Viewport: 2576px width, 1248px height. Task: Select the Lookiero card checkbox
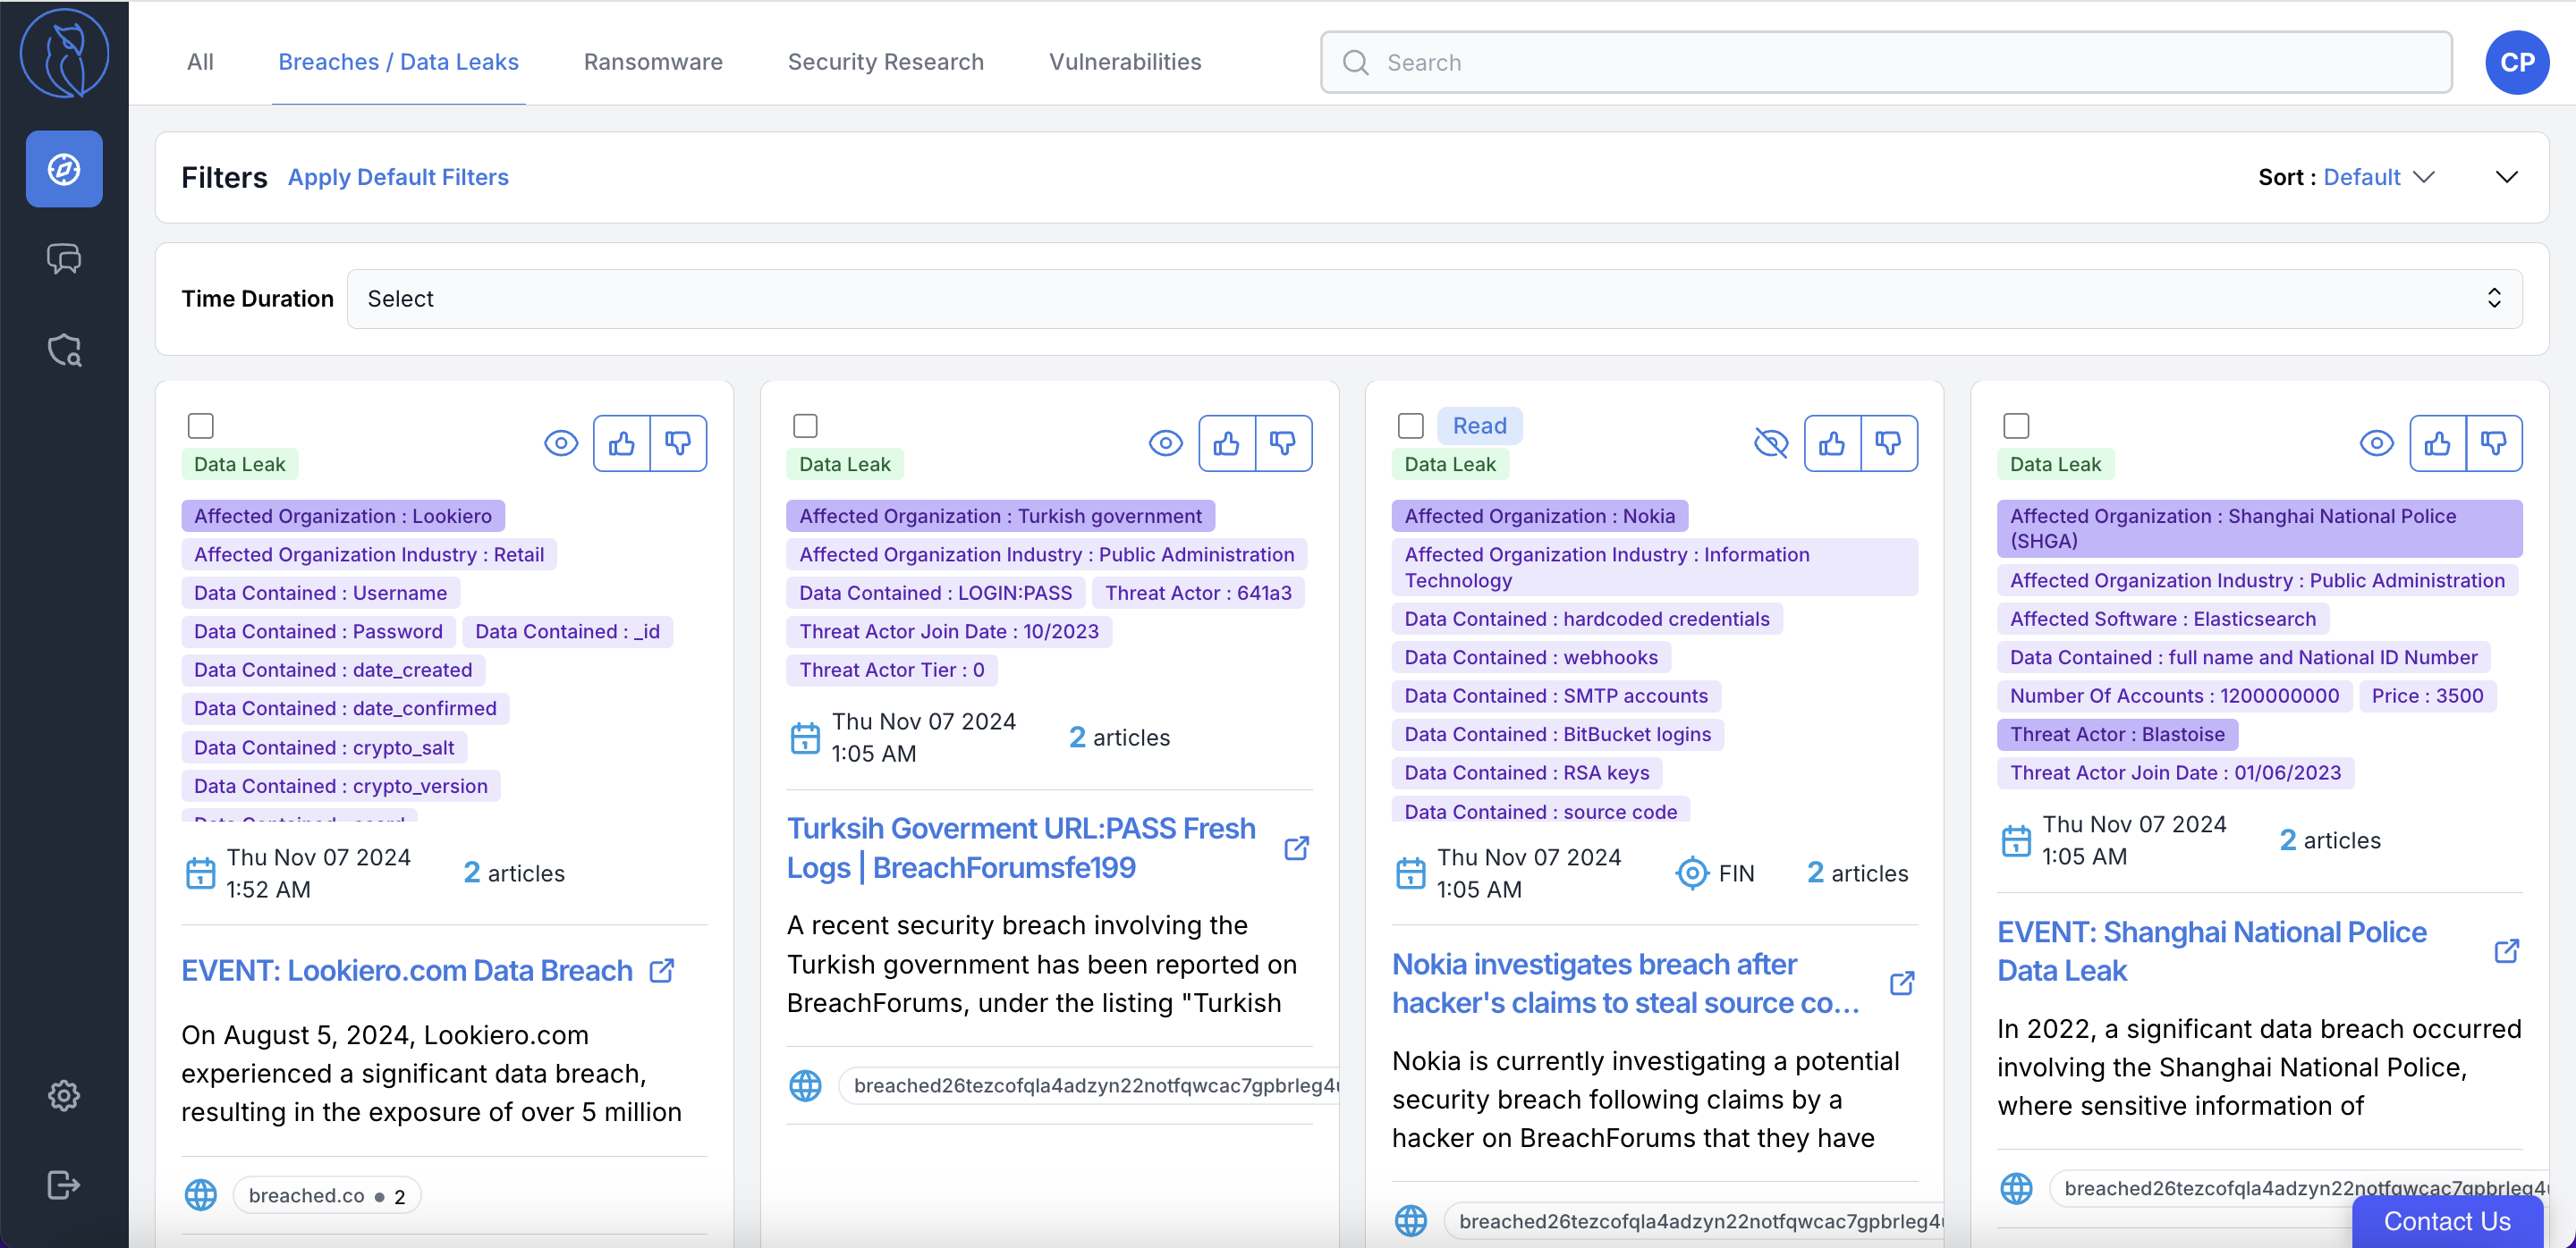[201, 426]
